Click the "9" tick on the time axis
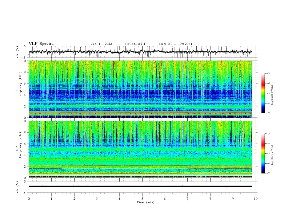 coord(233,199)
